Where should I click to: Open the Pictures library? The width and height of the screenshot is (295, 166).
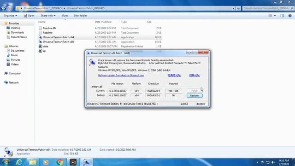pos(15,60)
